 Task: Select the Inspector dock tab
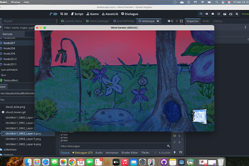193,21
